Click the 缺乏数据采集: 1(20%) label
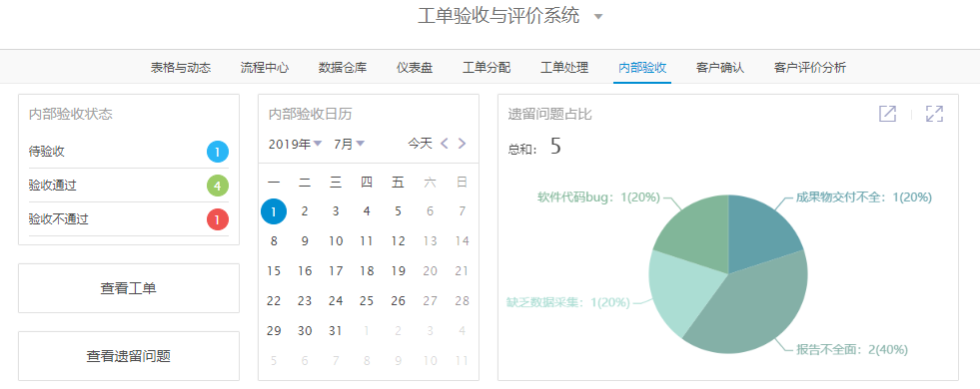Viewport: 980px width, 389px height. click(x=567, y=302)
